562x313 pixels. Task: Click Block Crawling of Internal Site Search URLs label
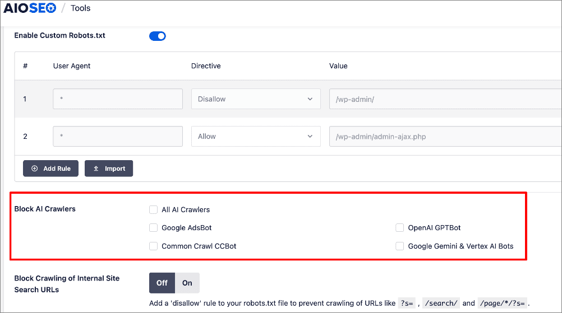pyautogui.click(x=67, y=284)
